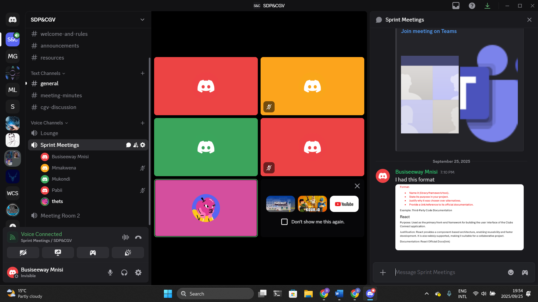538x302 pixels.
Task: Turn on camera with the video toggle
Action: 23,253
